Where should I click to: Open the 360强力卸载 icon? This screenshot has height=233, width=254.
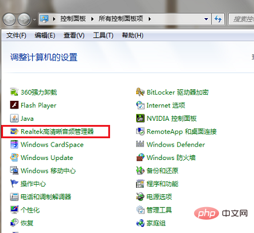15,92
